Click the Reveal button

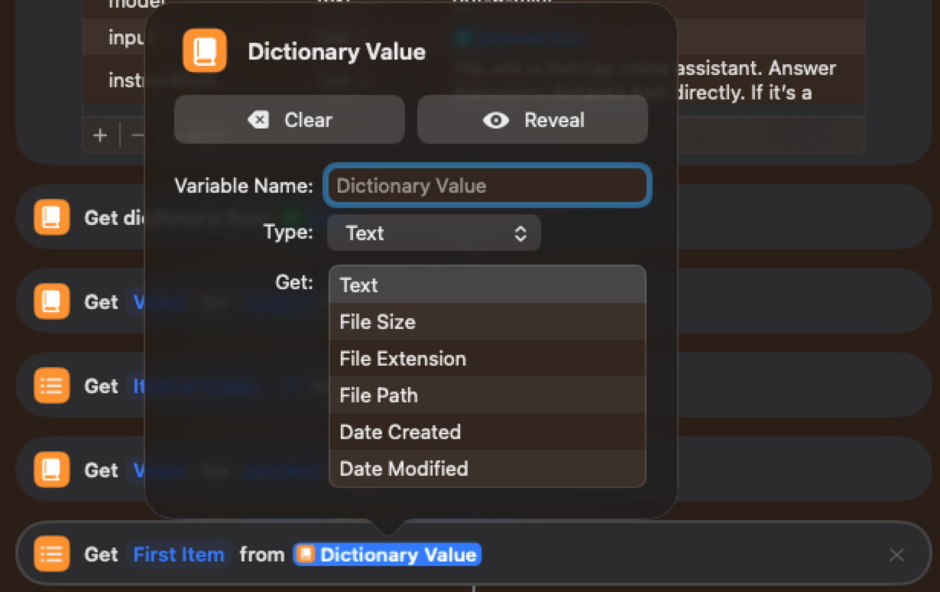point(533,120)
